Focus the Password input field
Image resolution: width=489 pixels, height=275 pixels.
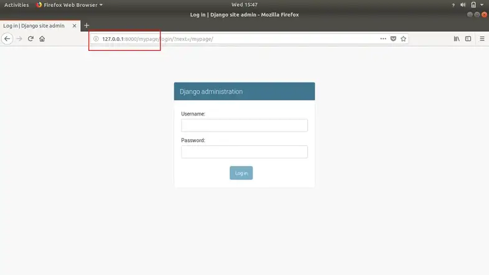click(244, 152)
